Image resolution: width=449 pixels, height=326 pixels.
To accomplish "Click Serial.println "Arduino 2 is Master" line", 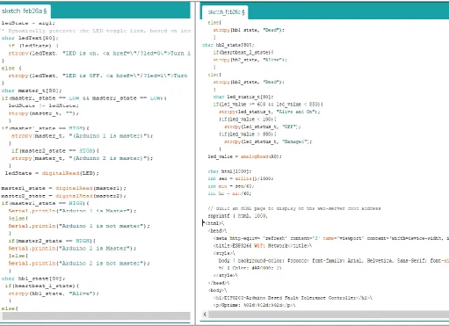I will (72, 249).
